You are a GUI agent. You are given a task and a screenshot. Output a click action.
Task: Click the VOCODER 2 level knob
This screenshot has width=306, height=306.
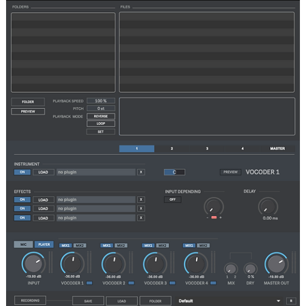pos(114,263)
